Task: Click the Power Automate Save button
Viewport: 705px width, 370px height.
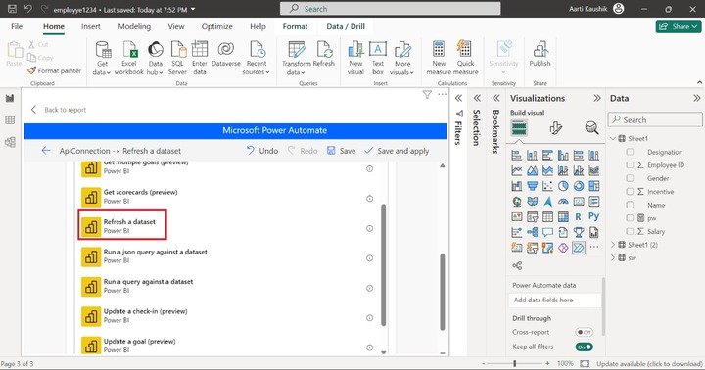Action: click(x=342, y=151)
